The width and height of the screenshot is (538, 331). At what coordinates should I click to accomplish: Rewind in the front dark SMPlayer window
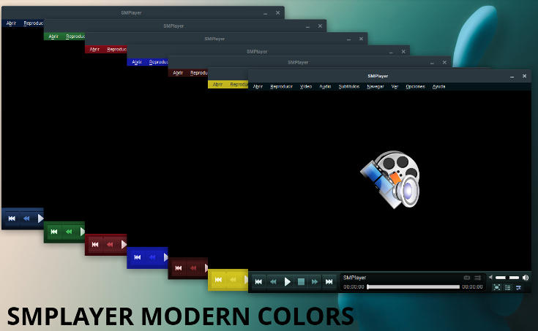(273, 281)
